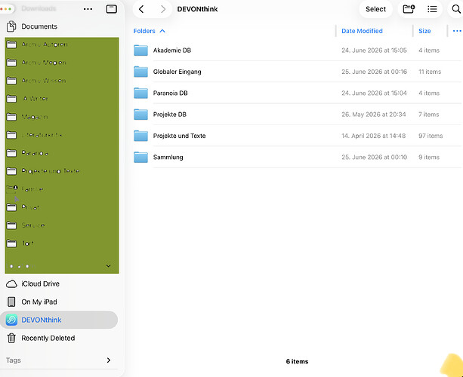Go back using the left chevron button
Viewport: 463px width, 377px height.
tap(141, 9)
